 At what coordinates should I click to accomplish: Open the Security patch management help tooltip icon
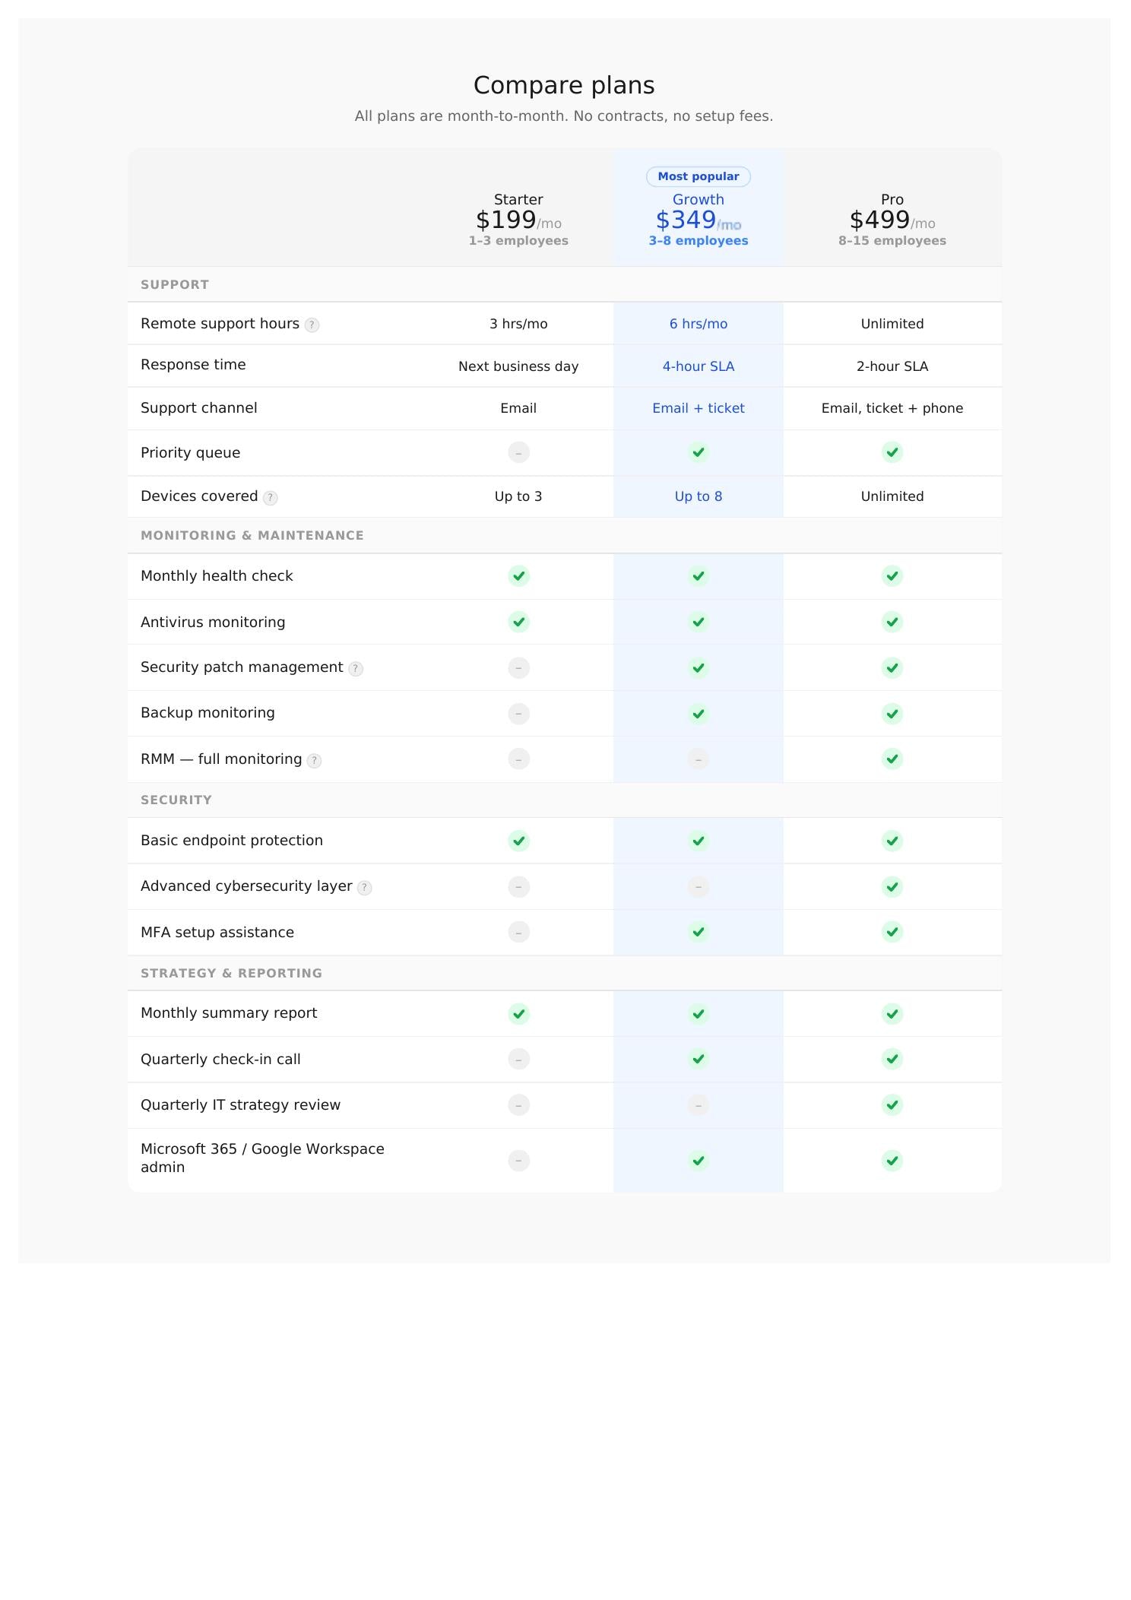coord(355,669)
